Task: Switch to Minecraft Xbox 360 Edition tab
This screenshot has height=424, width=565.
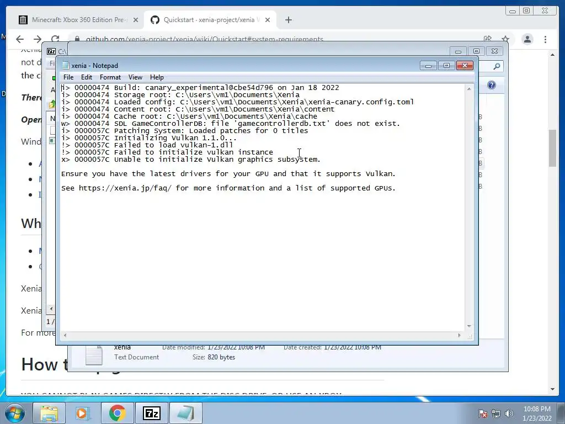Action: pos(77,20)
